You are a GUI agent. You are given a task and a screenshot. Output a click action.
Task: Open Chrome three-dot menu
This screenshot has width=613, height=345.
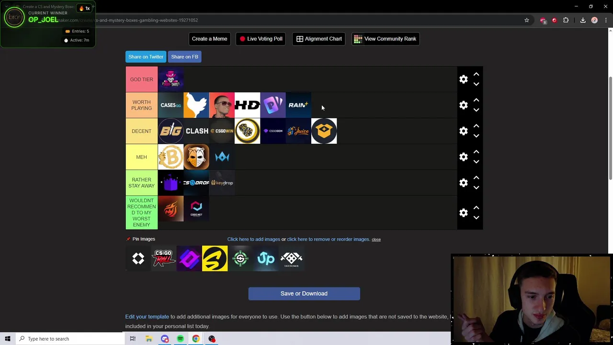click(606, 20)
